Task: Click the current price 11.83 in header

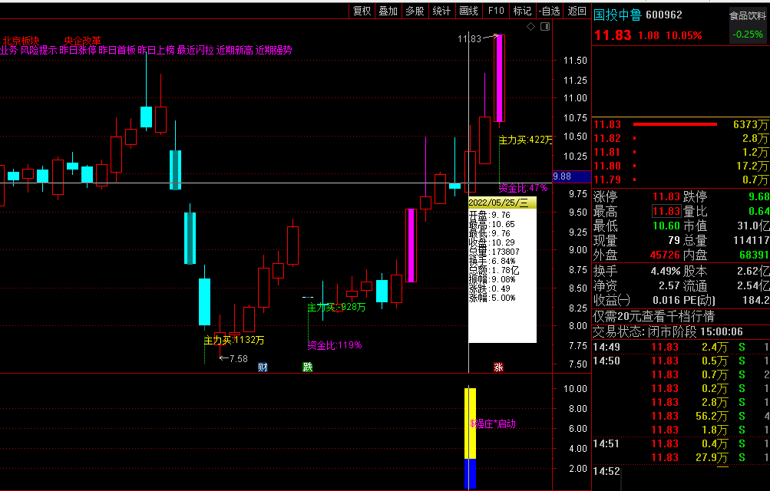Action: [613, 35]
